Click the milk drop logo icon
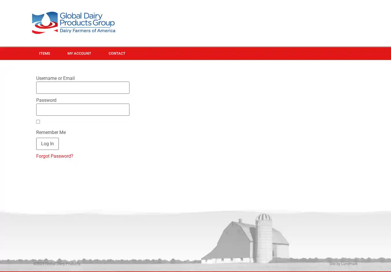Viewport: 391px width, 272px height. point(46,20)
